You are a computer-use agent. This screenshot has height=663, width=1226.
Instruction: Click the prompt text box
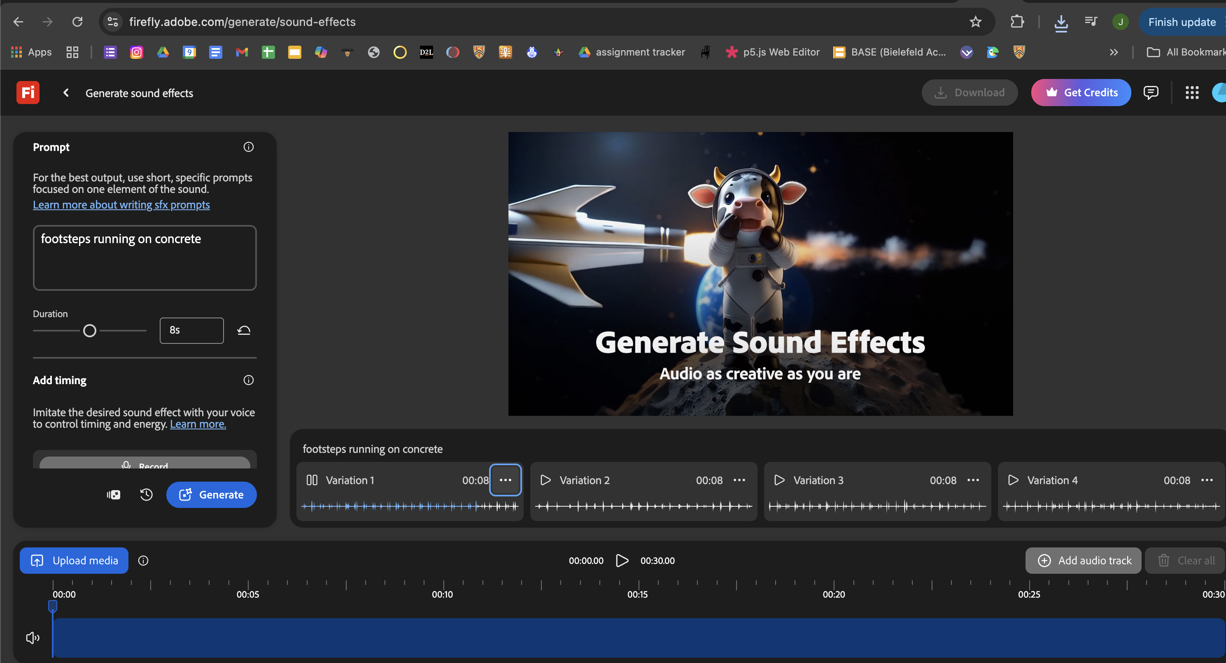tap(145, 258)
